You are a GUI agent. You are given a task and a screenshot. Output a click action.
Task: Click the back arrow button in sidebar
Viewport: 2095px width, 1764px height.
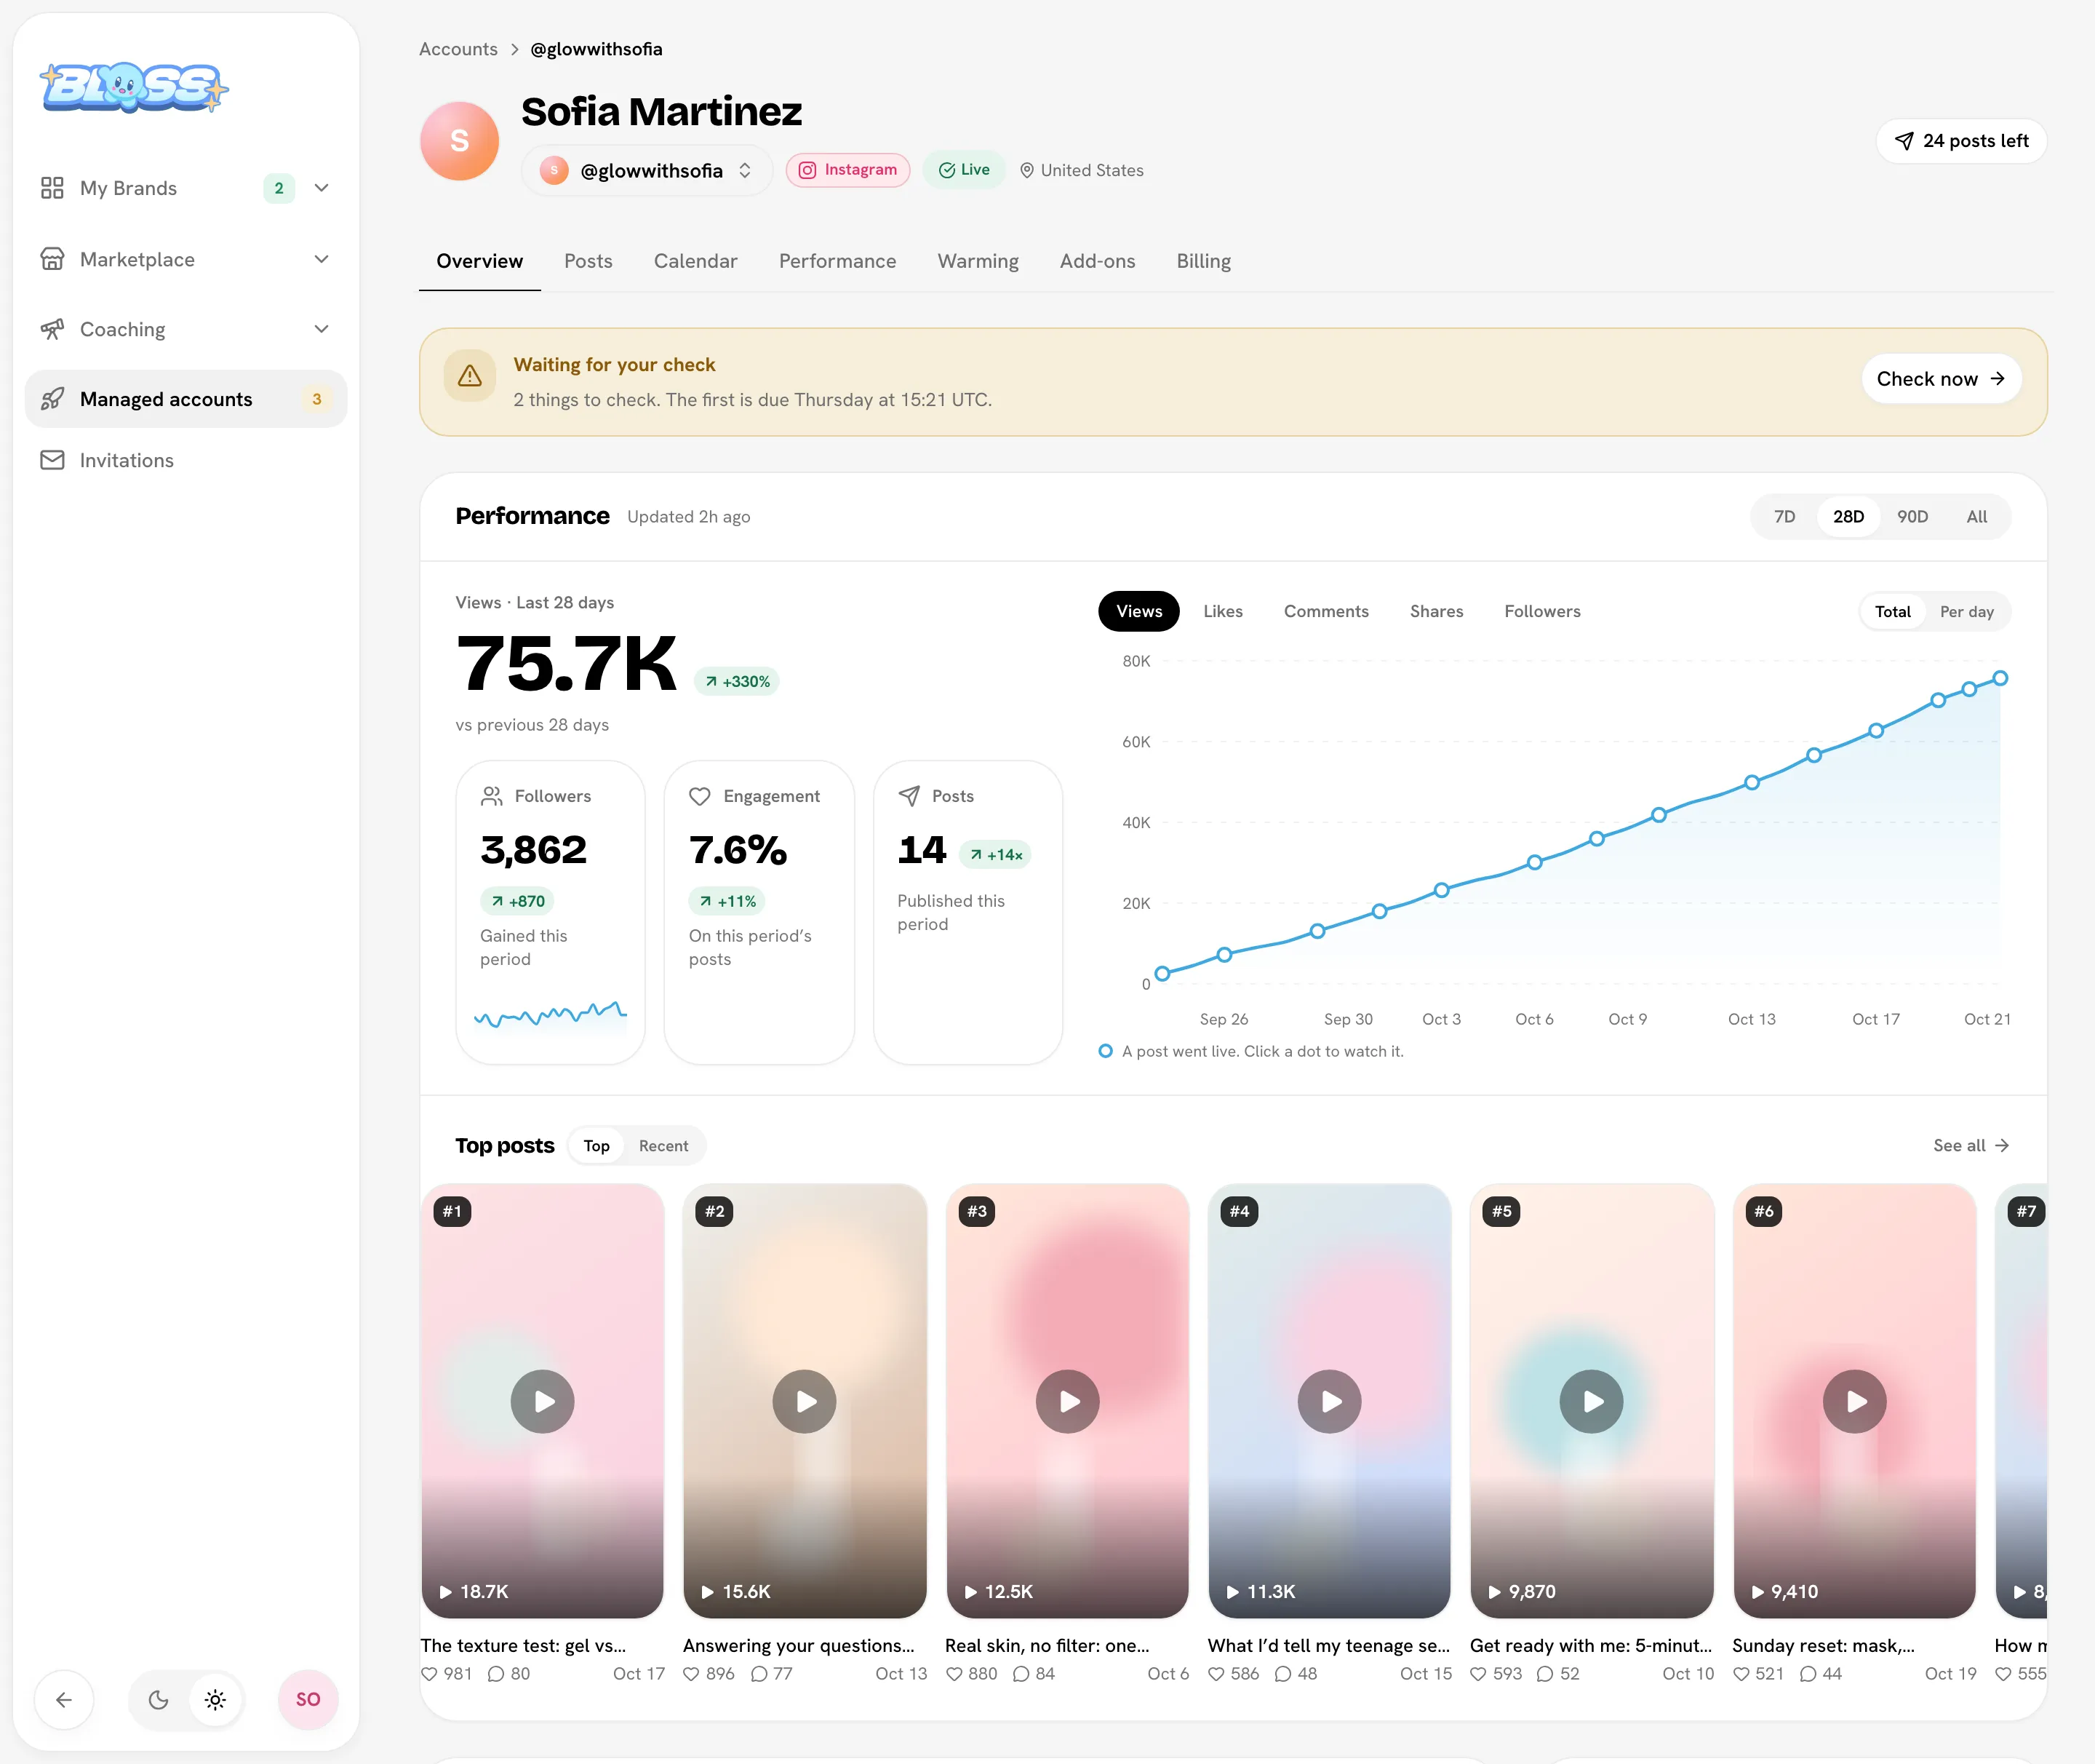point(64,1699)
